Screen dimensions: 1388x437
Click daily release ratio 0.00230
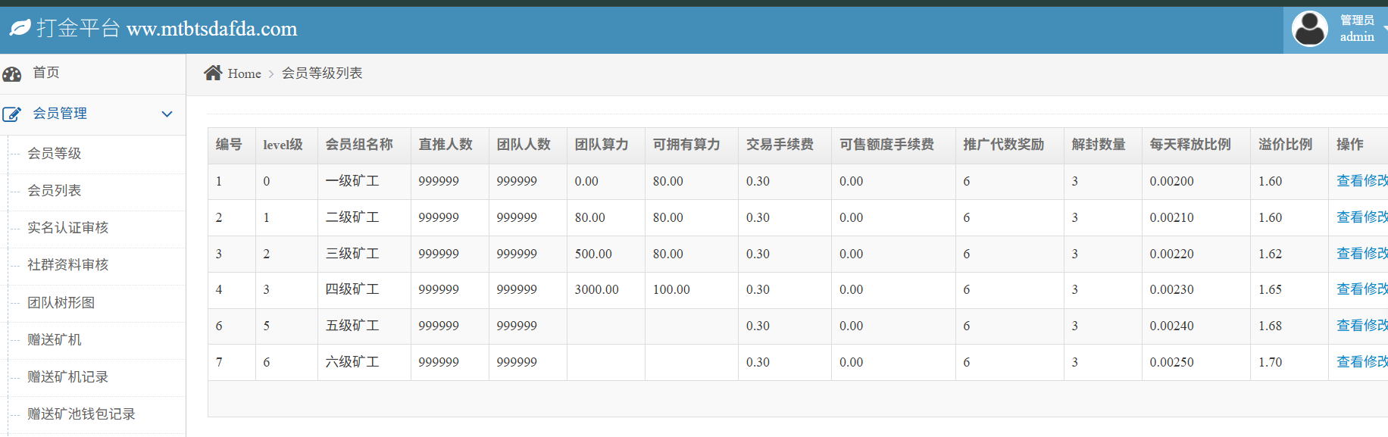(1172, 289)
